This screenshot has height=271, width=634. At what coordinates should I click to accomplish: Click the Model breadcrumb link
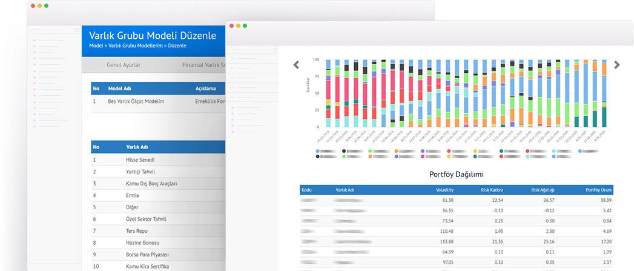click(96, 45)
